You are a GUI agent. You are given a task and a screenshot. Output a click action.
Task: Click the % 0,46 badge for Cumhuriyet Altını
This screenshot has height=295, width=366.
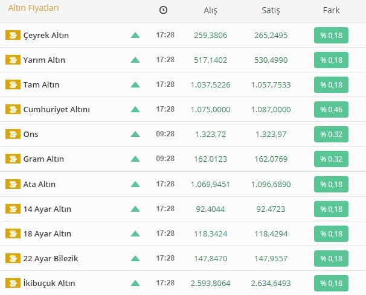coord(331,109)
